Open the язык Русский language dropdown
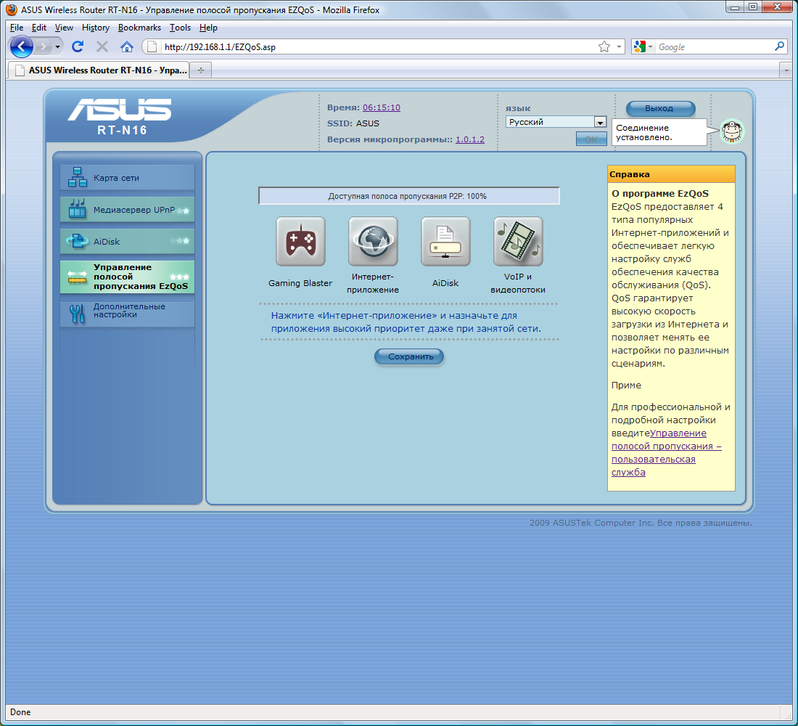 tap(555, 122)
